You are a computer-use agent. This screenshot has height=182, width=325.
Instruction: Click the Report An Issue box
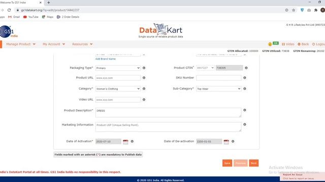click(303, 176)
